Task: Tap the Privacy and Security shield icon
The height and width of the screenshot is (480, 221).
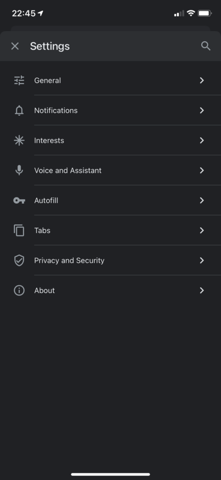Action: 19,260
